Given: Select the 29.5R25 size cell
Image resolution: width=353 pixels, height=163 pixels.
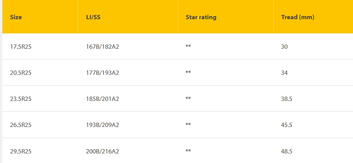Looking at the screenshot, I should 21,151.
